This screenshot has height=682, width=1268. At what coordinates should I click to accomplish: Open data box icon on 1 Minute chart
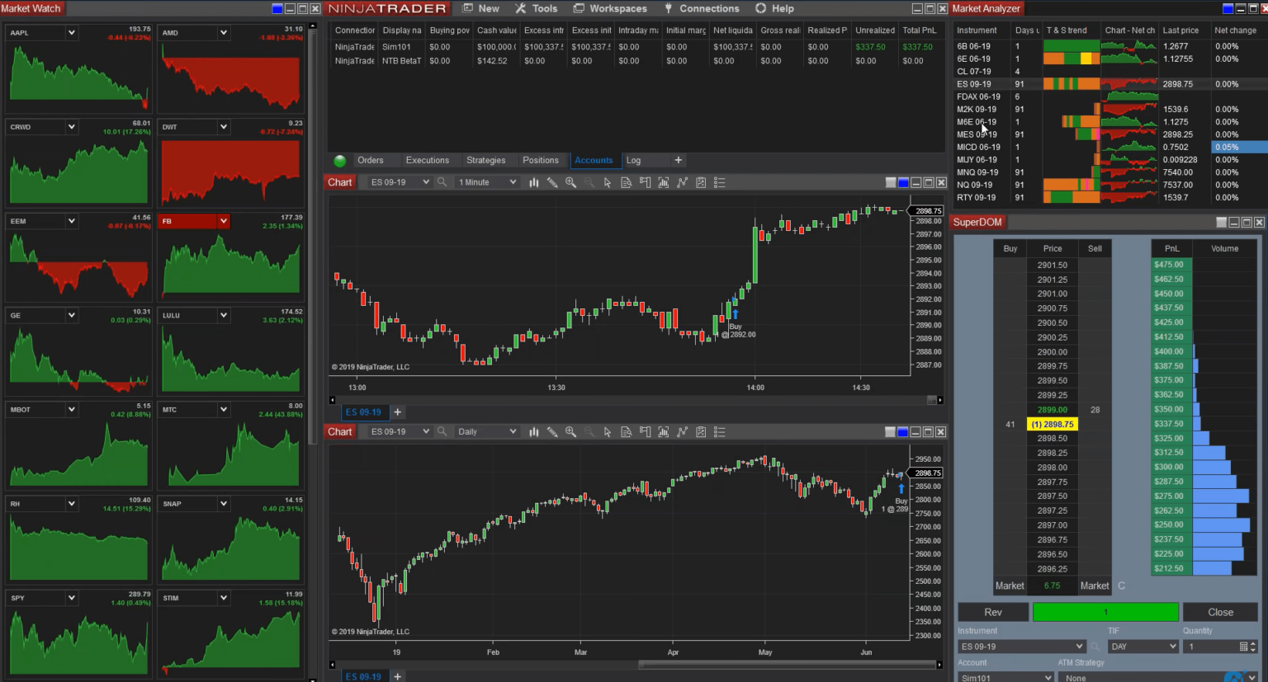click(x=626, y=182)
